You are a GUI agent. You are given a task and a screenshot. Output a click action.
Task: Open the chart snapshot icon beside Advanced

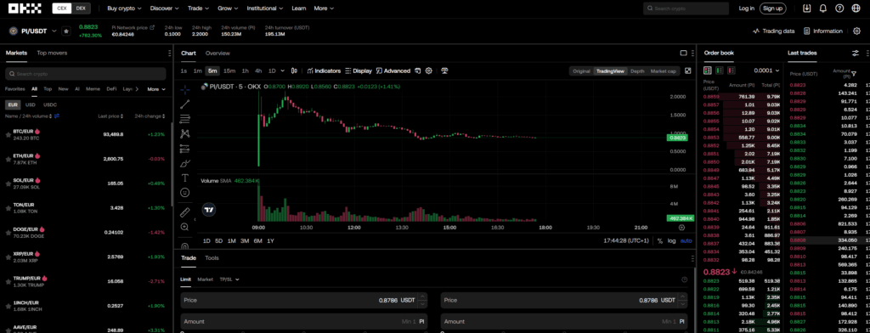tap(418, 71)
